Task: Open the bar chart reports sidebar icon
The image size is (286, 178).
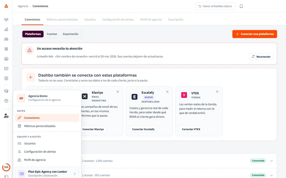Action: 6,30
